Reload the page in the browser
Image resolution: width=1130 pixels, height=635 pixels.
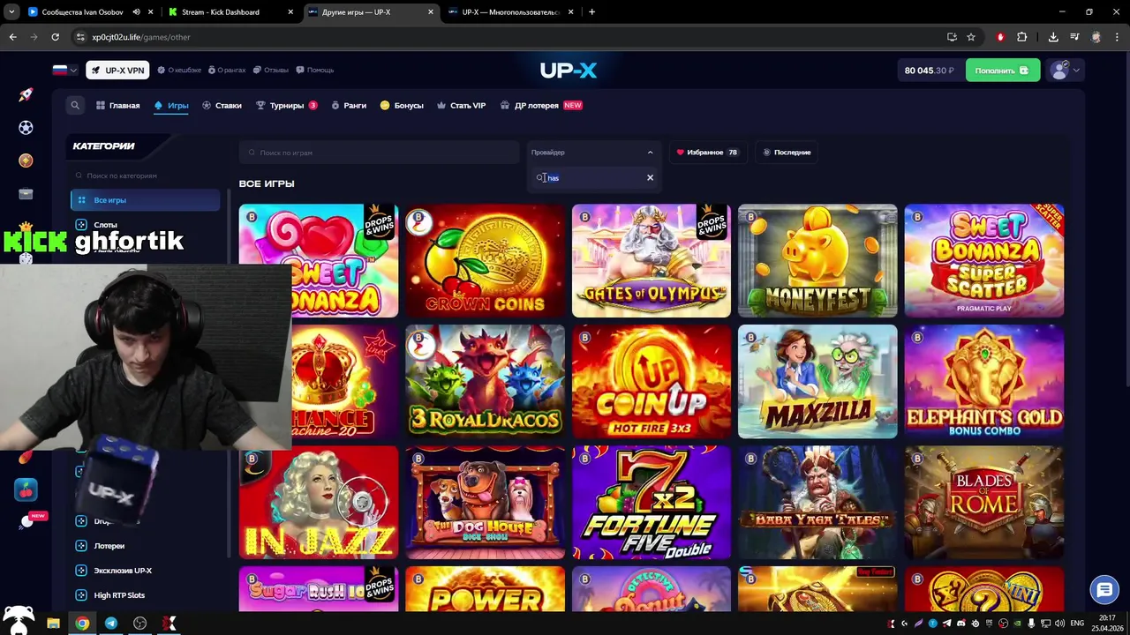tap(55, 37)
